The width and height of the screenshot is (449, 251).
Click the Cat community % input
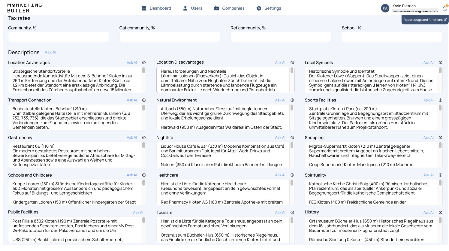pyautogui.click(x=170, y=37)
